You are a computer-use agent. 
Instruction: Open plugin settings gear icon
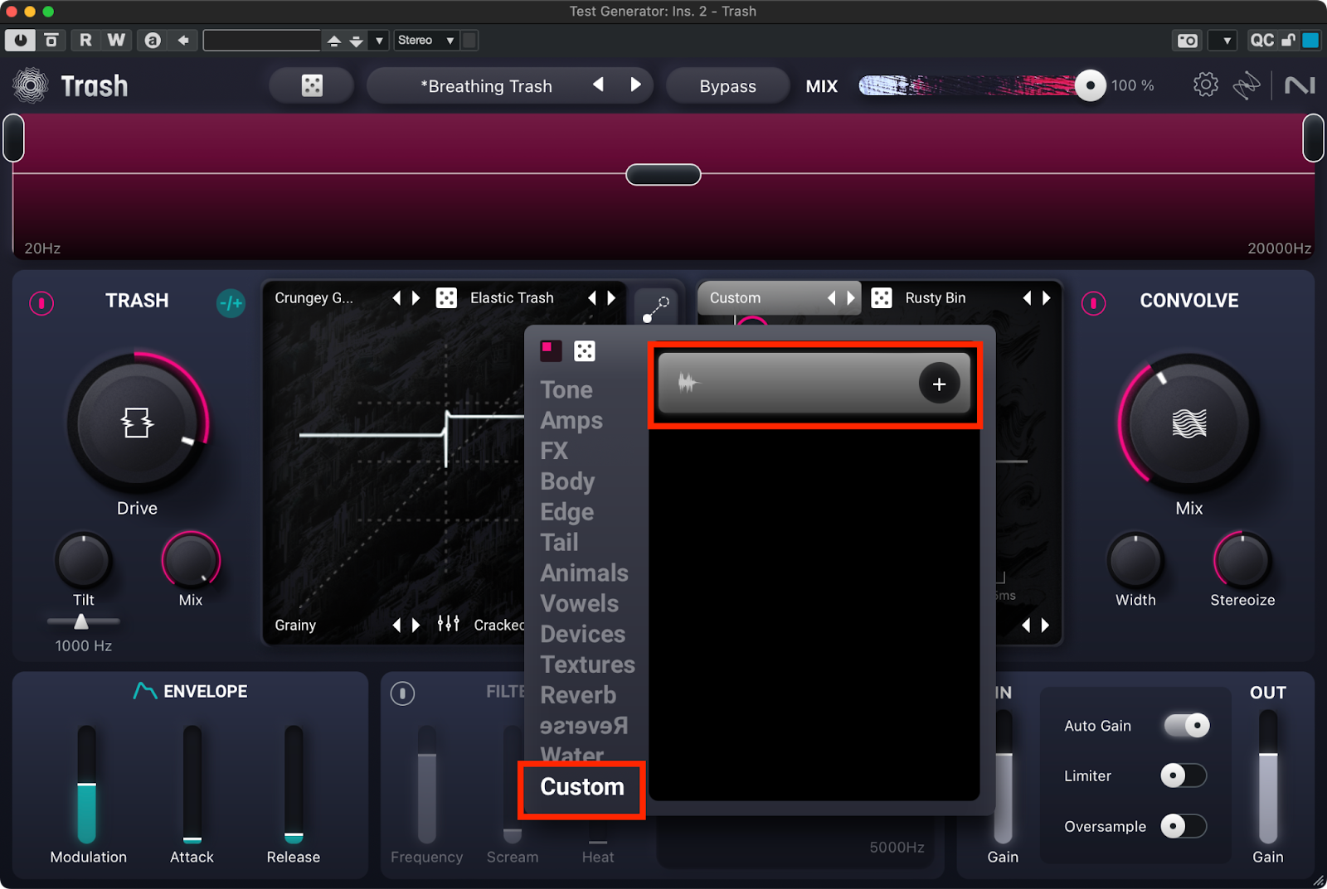[x=1206, y=85]
